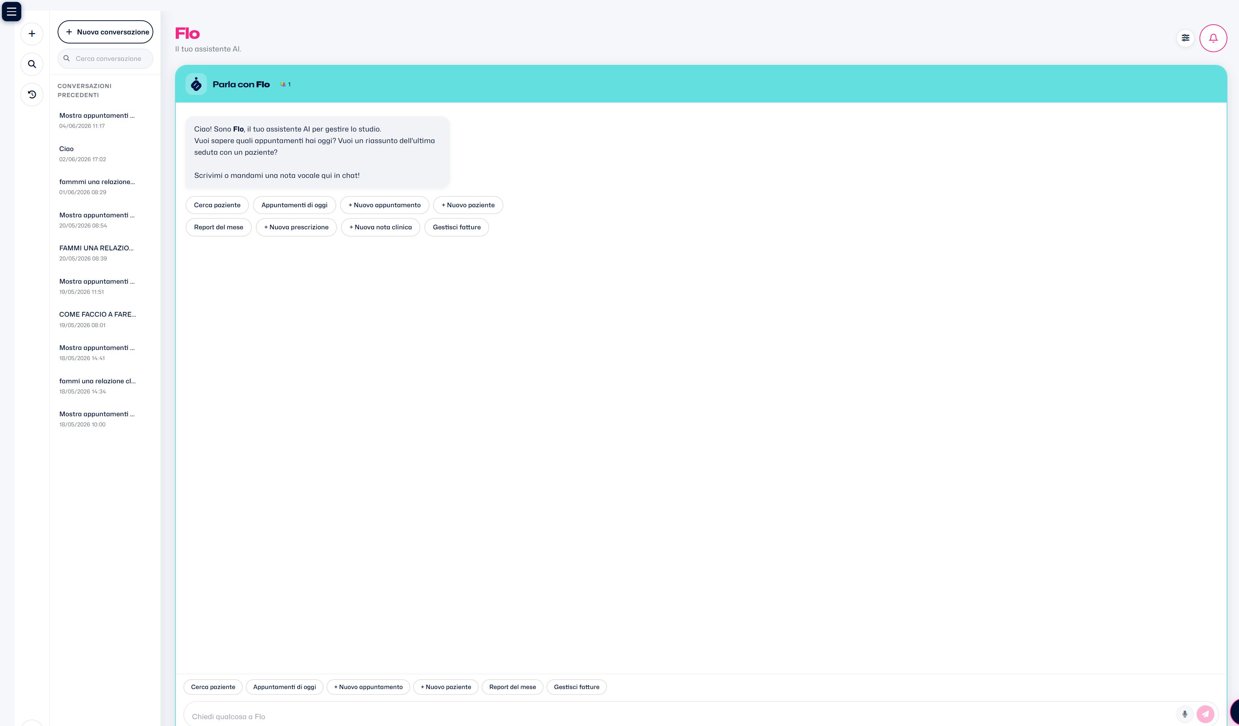The height and width of the screenshot is (726, 1239).
Task: Click the CONVERSAZIONI PRECEDENTI heading
Action: 84,91
